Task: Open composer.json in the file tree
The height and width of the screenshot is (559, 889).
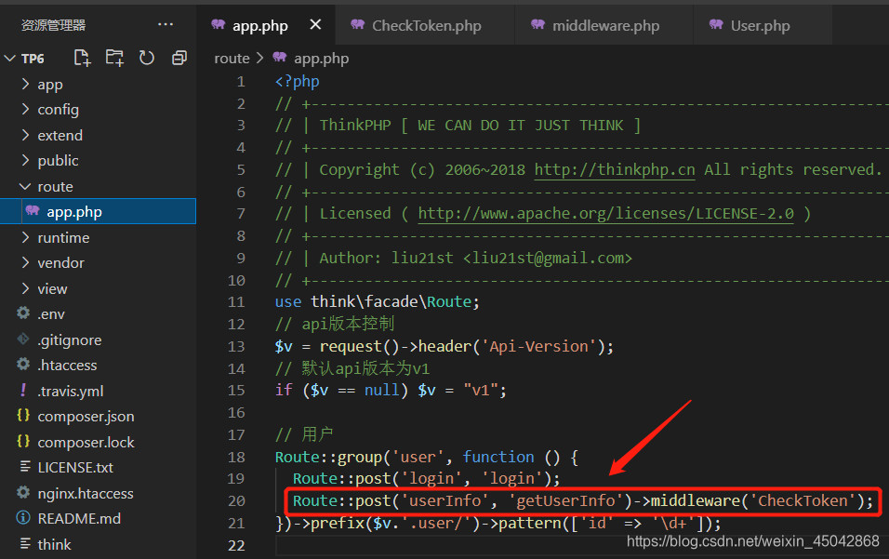Action: pyautogui.click(x=86, y=417)
